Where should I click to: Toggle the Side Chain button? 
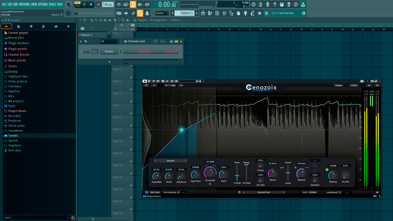tap(155, 192)
